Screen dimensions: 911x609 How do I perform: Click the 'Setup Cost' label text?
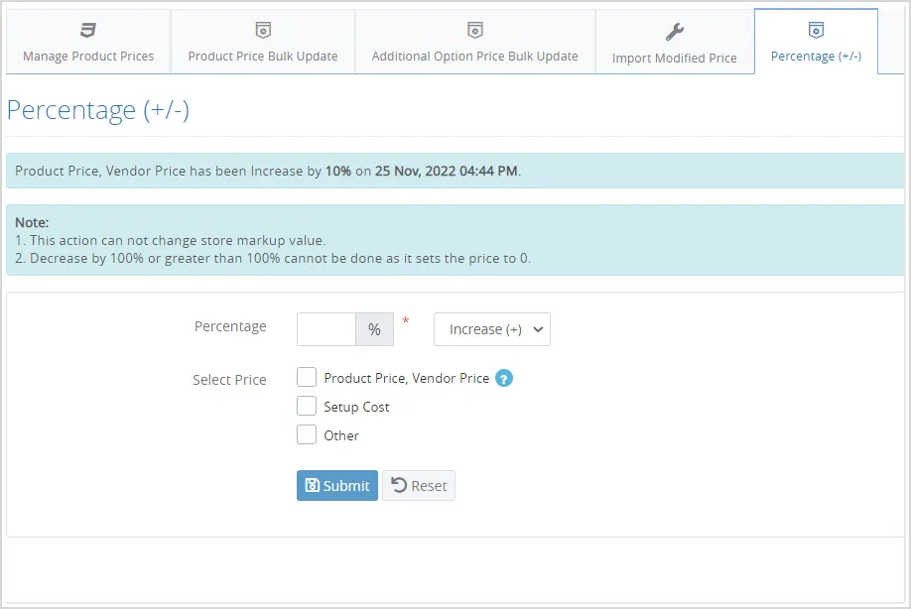tap(356, 407)
